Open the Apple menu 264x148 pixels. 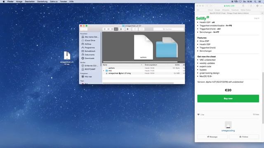pyautogui.click(x=4, y=2)
